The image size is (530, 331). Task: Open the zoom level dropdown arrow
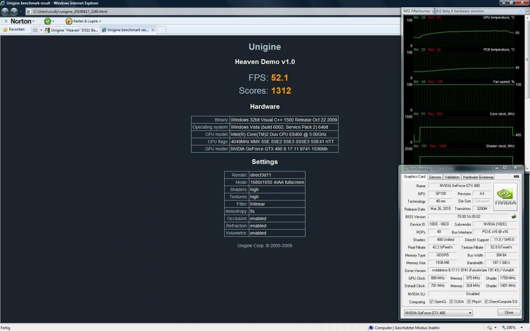[x=521, y=328]
